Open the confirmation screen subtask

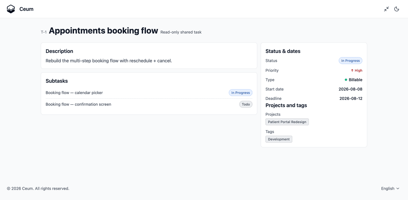pyautogui.click(x=78, y=104)
